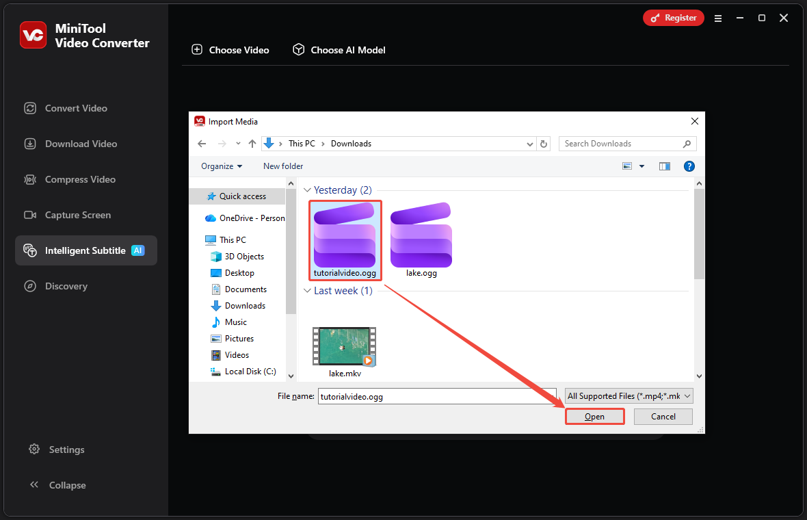Select the lake.mkv thumbnail
Screen dimensions: 807x520
344,346
